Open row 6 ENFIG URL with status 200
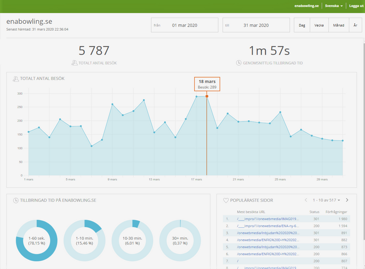 coord(268,254)
